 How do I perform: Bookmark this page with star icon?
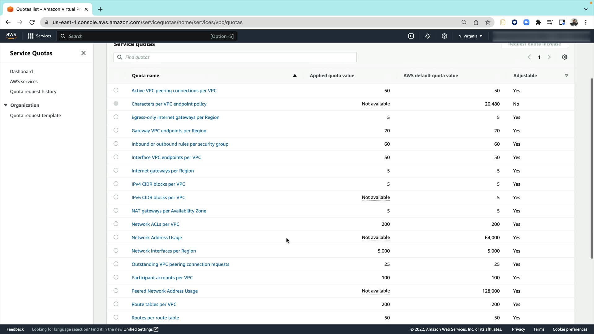tap(488, 22)
